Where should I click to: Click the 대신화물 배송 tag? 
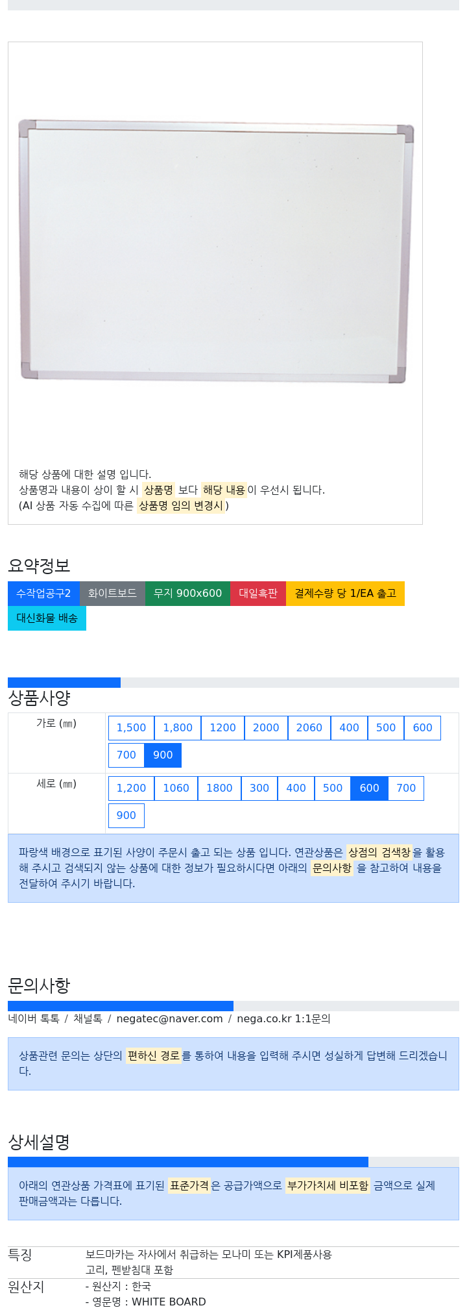coord(47,618)
